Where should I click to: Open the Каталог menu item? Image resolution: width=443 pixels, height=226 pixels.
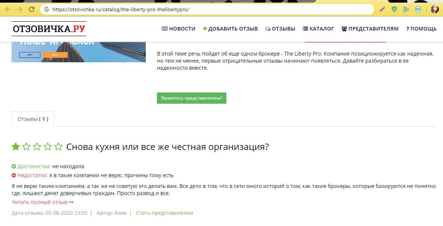(x=318, y=29)
